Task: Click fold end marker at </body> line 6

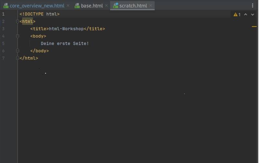Action: coord(17,51)
